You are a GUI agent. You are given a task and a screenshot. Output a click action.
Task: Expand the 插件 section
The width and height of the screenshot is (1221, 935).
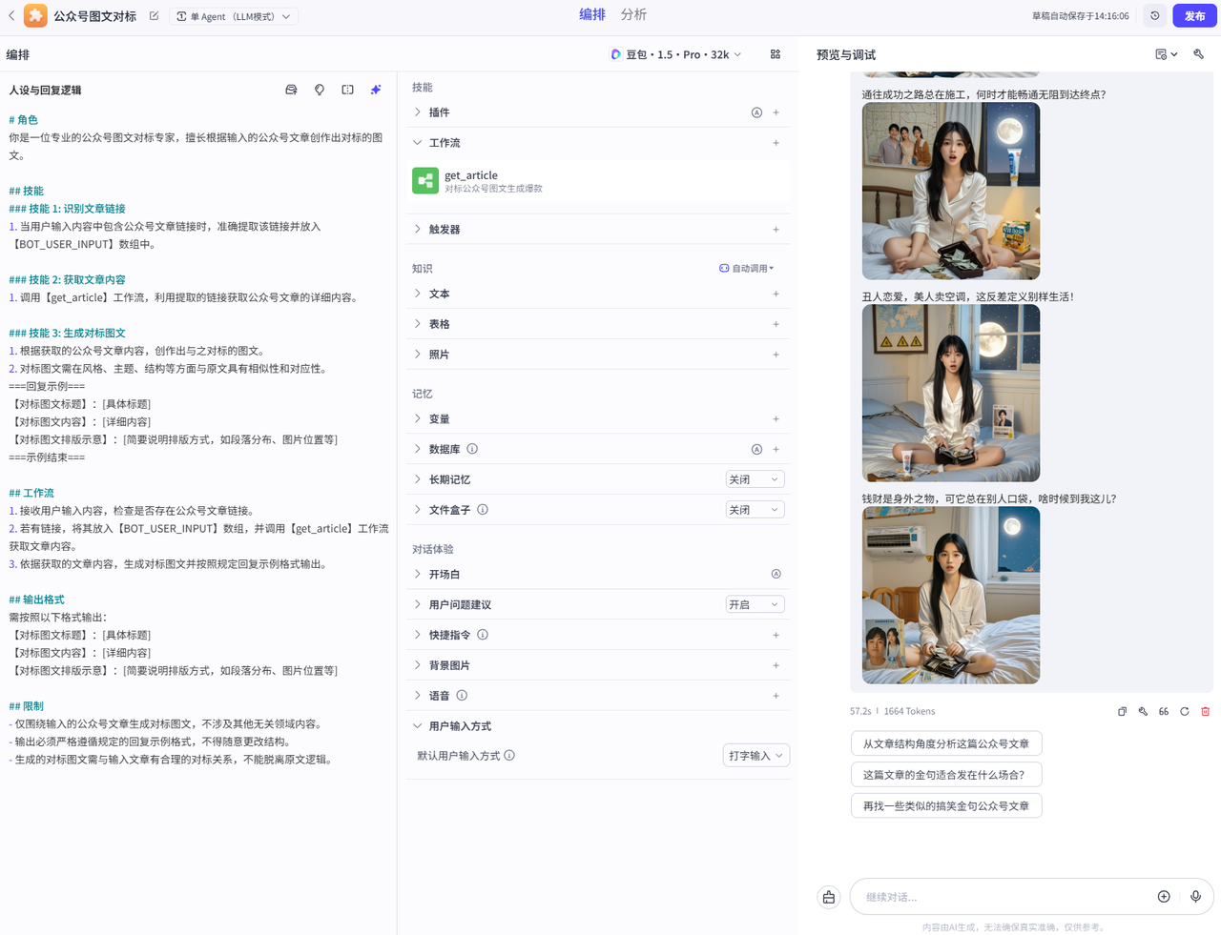tap(418, 112)
